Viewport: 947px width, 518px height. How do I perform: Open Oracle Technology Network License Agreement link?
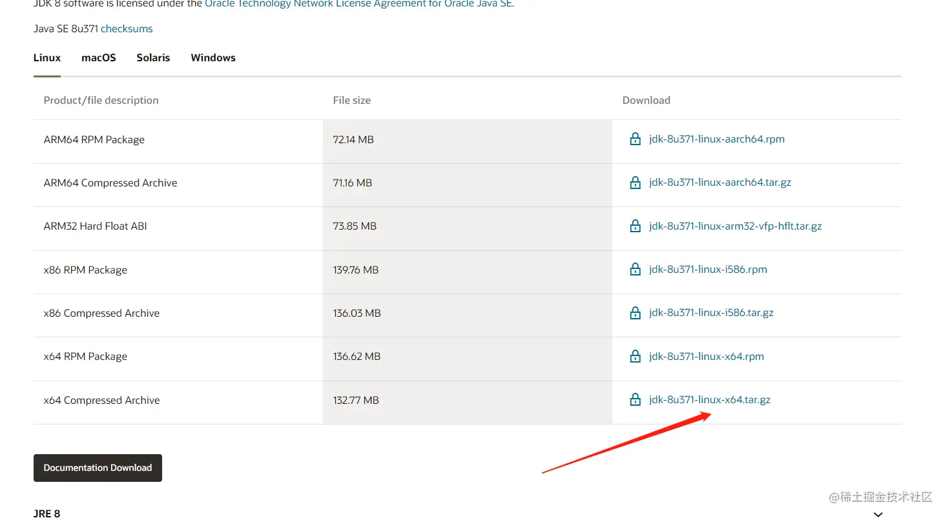[x=359, y=4]
